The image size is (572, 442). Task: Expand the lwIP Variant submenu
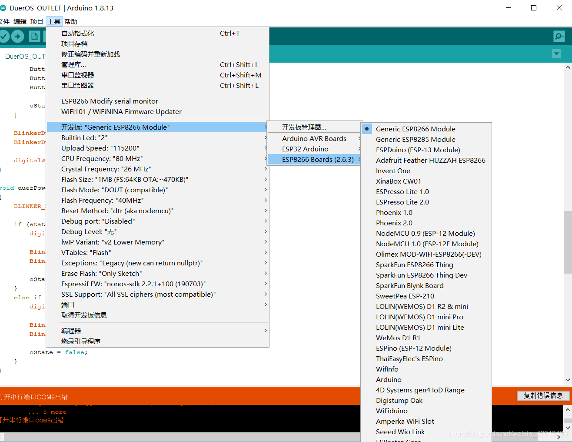[x=157, y=242]
